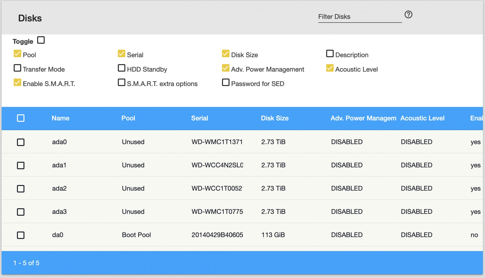Enable S.M.A.R.T. extra options column checkbox
Screen dimensions: 485x278
tap(122, 82)
